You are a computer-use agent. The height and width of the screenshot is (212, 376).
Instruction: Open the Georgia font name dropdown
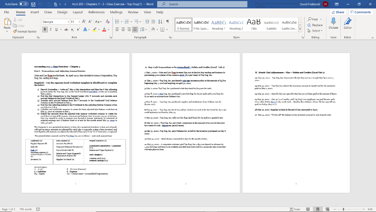point(68,21)
